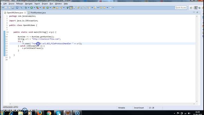Click the vertical scrollbar up arrow

coord(197,16)
